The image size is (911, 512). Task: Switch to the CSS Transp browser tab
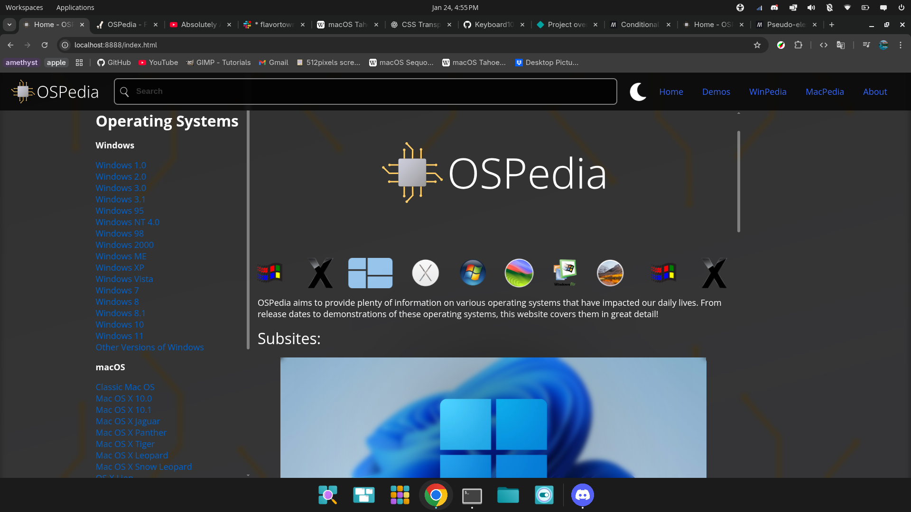420,25
